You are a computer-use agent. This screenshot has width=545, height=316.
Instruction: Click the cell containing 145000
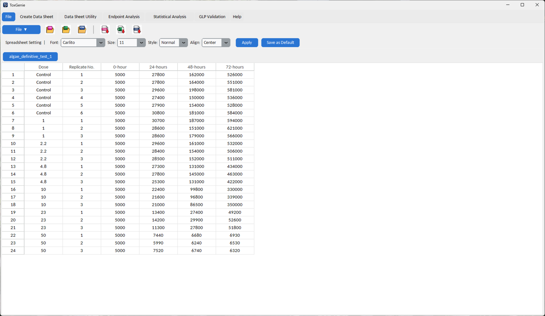coord(197,174)
